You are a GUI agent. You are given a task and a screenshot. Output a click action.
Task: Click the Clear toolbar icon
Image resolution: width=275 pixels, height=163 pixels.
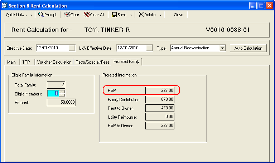coord(67,15)
